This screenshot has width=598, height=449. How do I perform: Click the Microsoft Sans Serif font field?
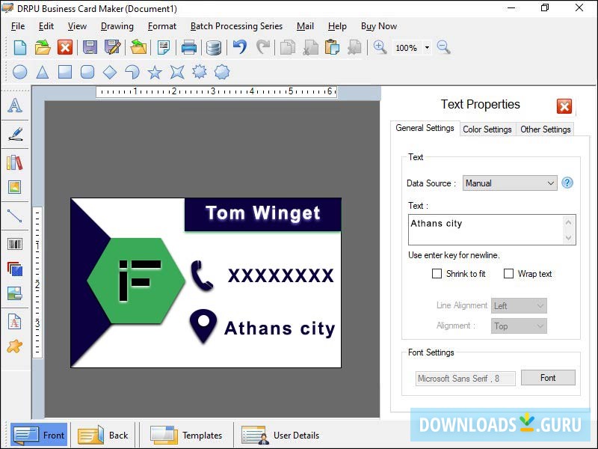[465, 379]
